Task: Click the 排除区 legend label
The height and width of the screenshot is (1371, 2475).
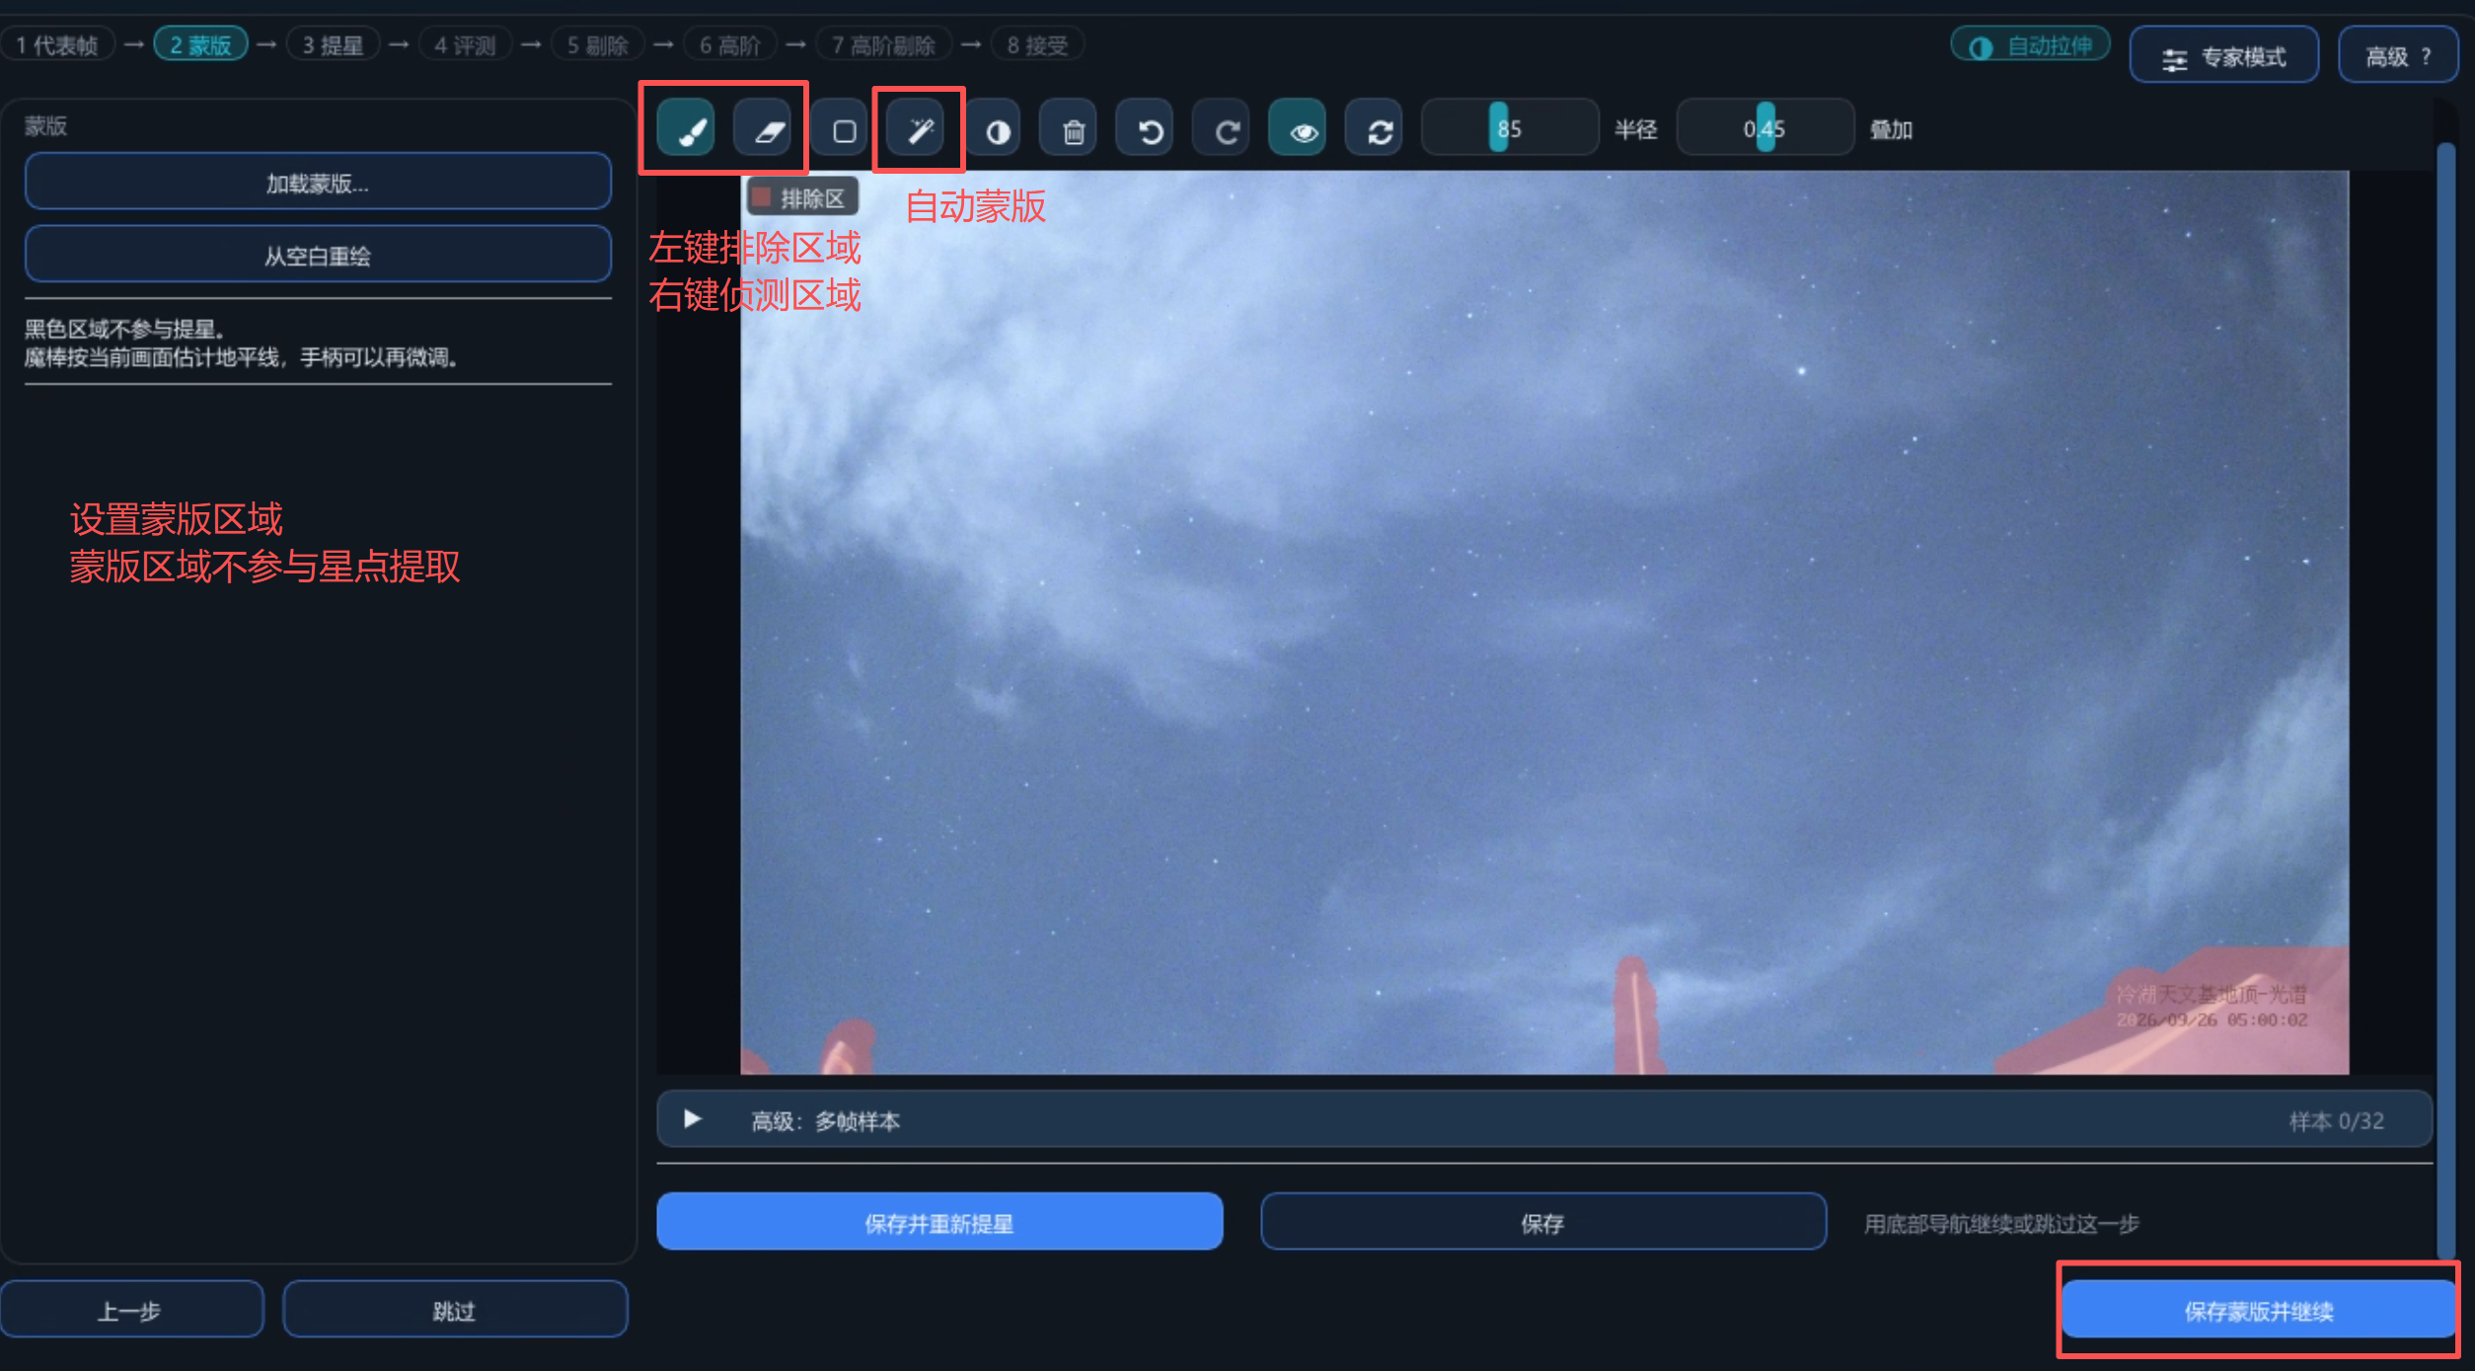Action: point(801,197)
